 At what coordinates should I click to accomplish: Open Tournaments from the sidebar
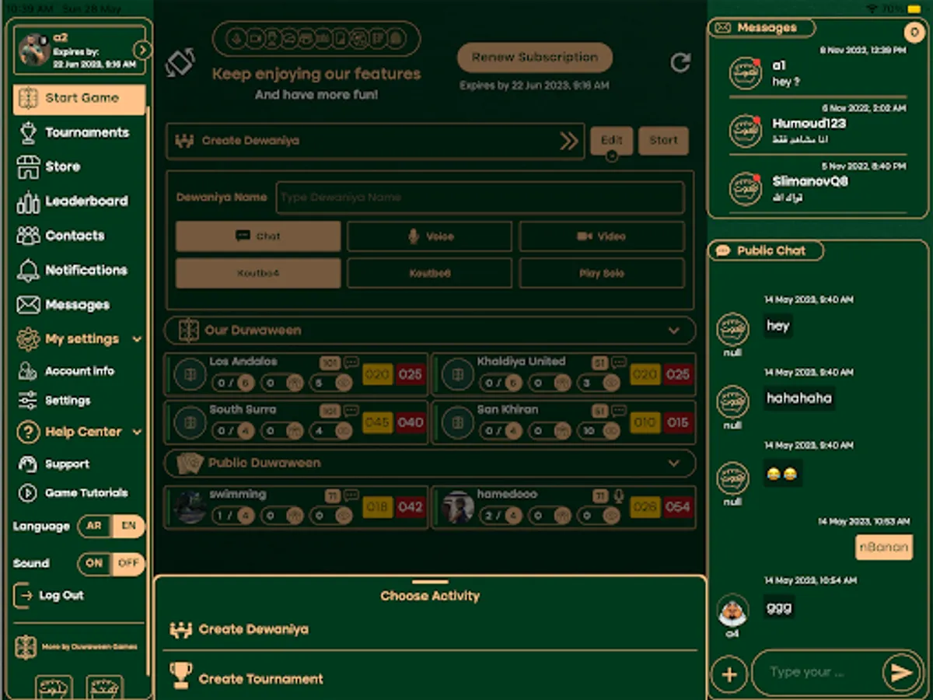pos(73,133)
